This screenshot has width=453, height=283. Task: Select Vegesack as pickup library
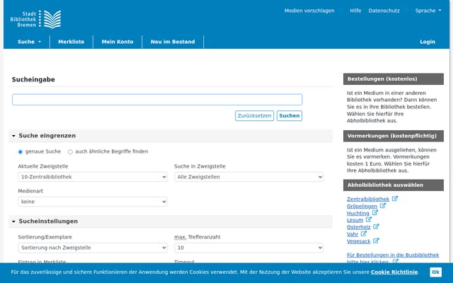pos(359,241)
